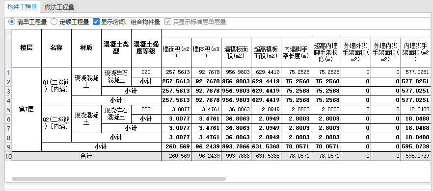The width and height of the screenshot is (433, 191).
Task: Click the 楼层 column header
Action: [27, 48]
